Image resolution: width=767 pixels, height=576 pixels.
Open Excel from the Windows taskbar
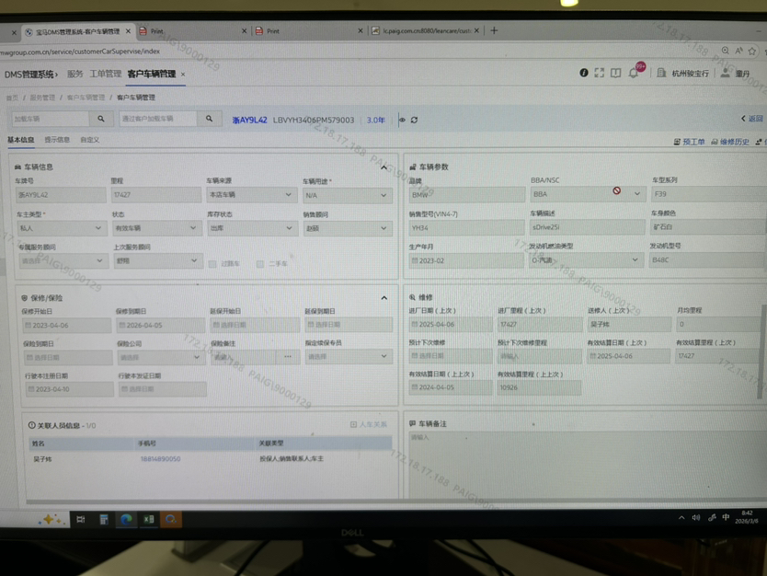148,520
